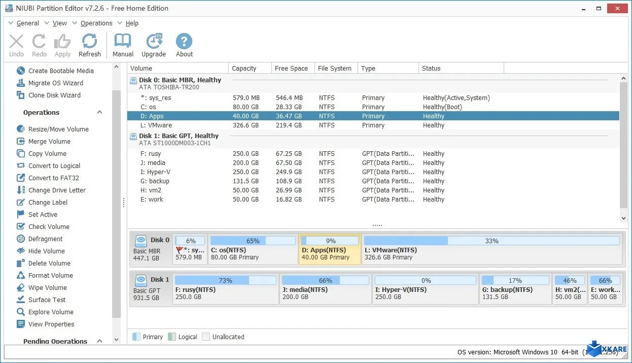Image resolution: width=632 pixels, height=363 pixels.
Task: Sort by Volume column header
Action: (x=178, y=68)
